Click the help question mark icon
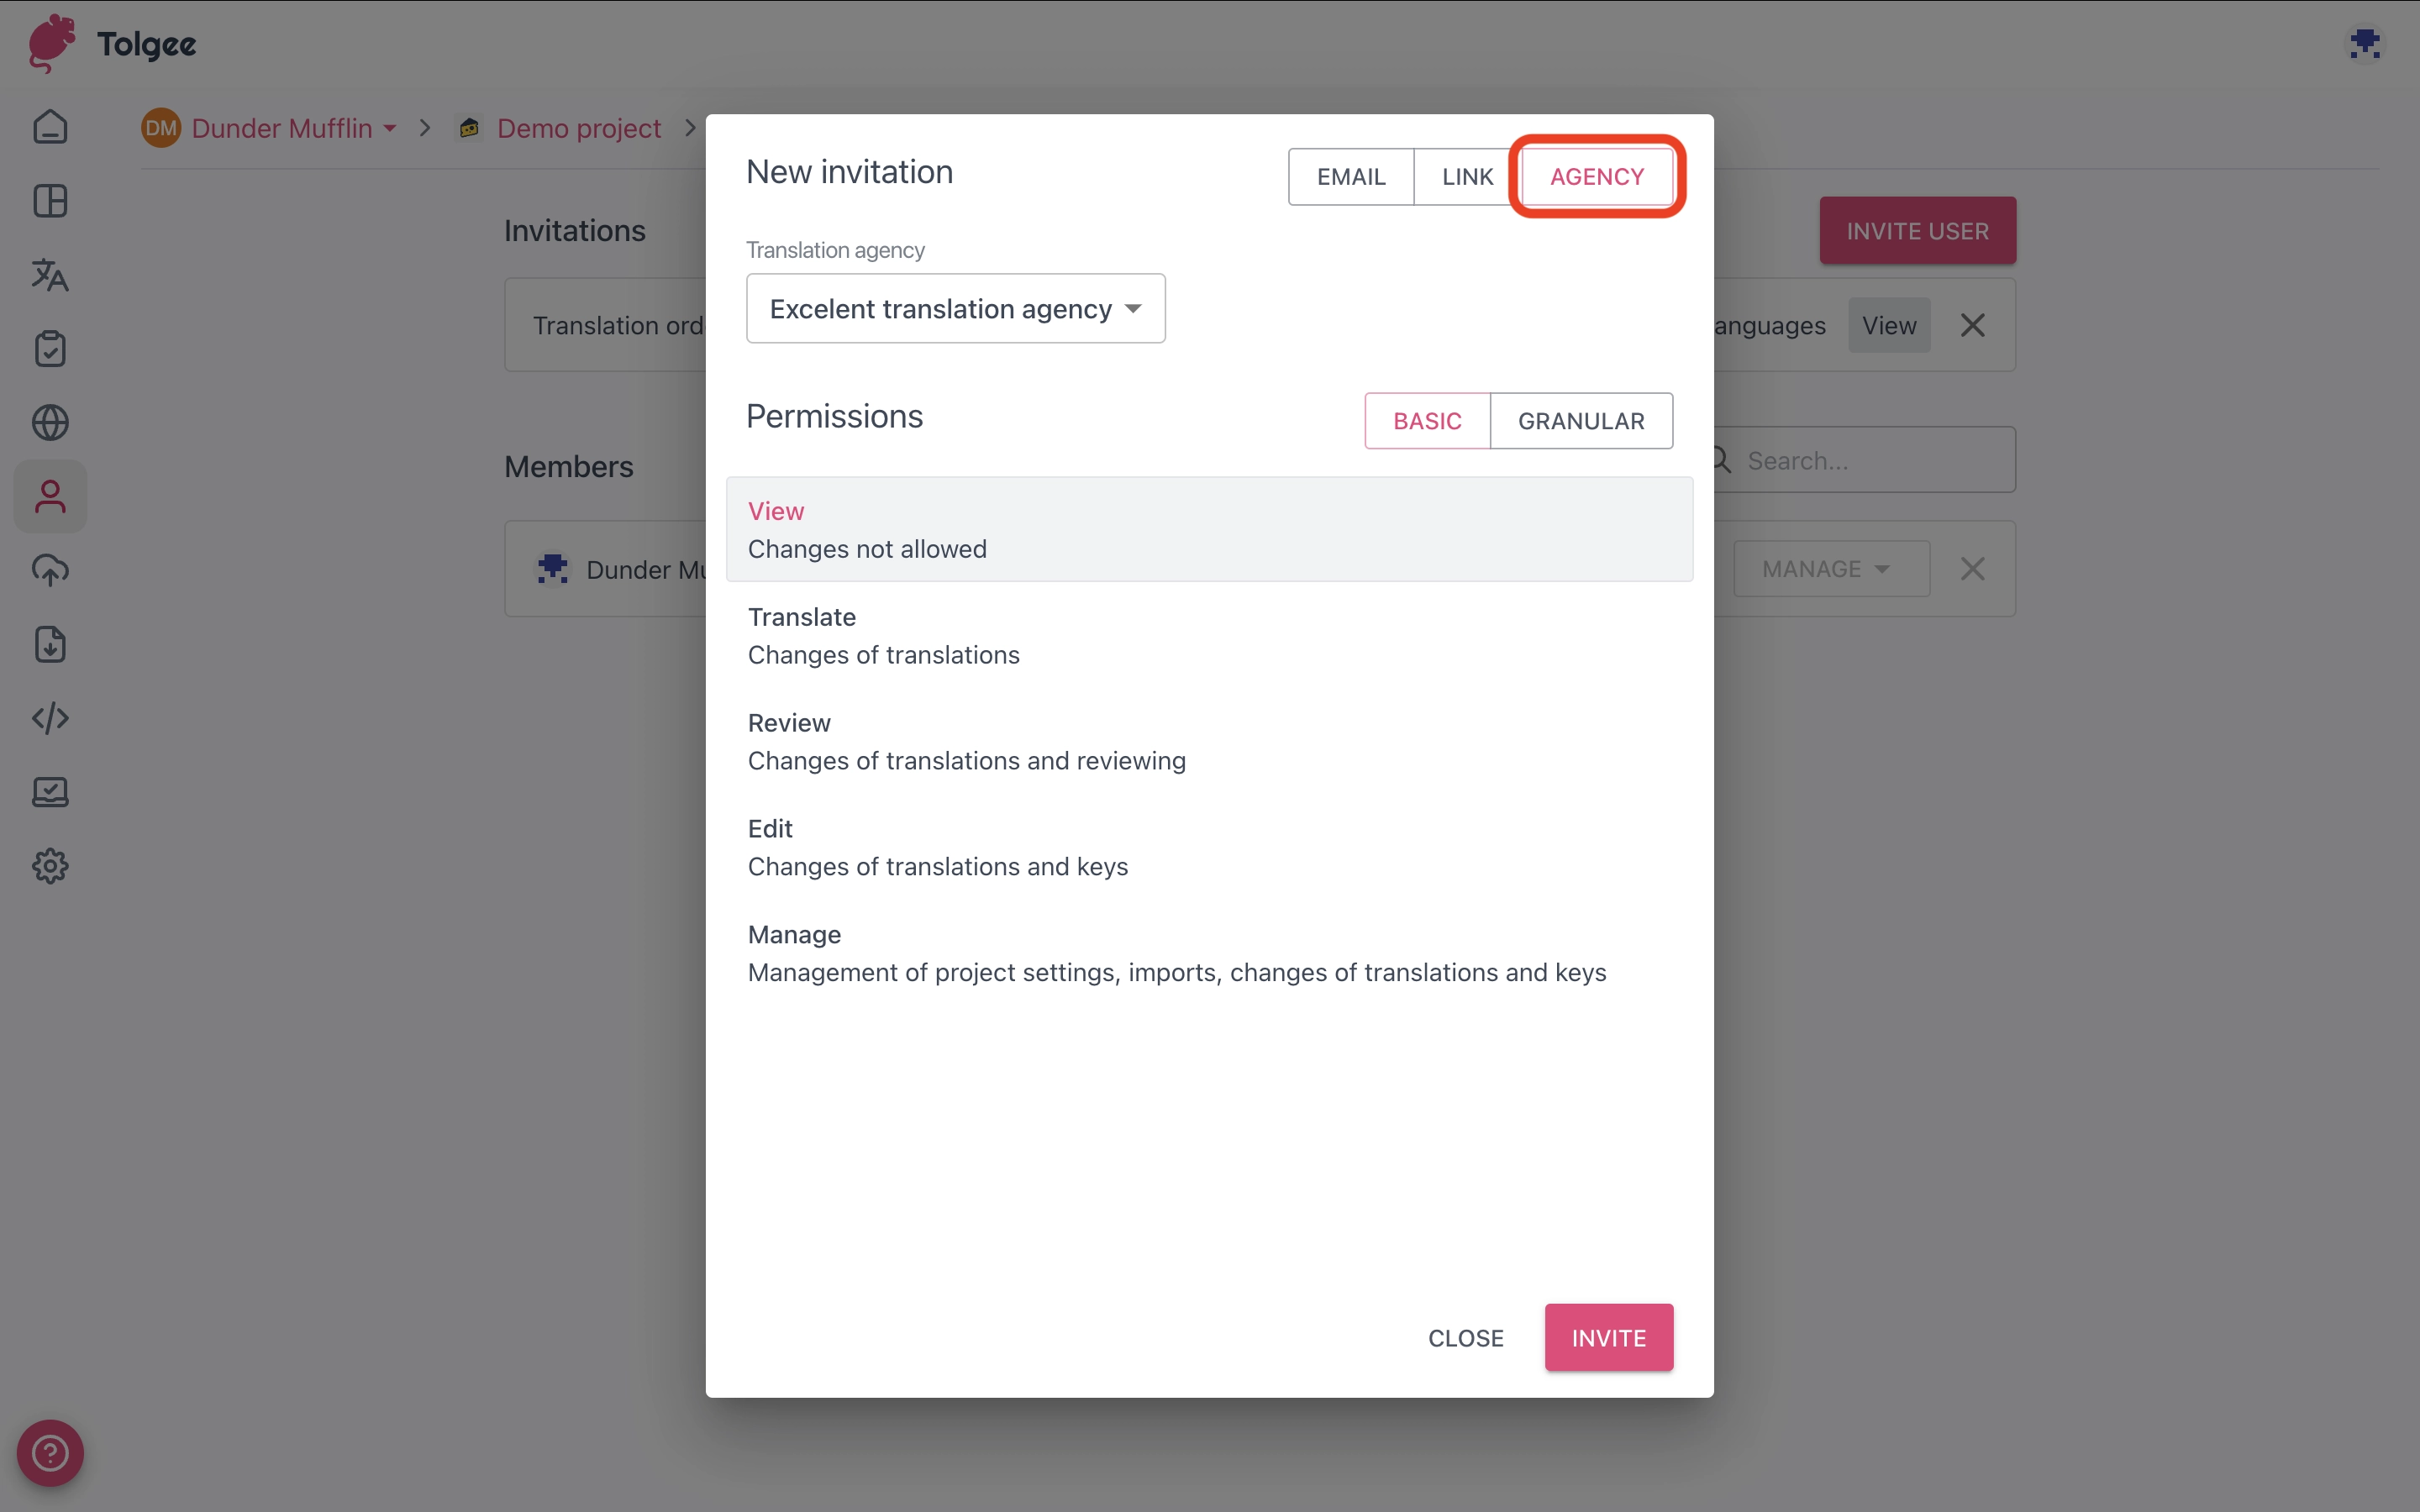2420x1512 pixels. 49,1452
